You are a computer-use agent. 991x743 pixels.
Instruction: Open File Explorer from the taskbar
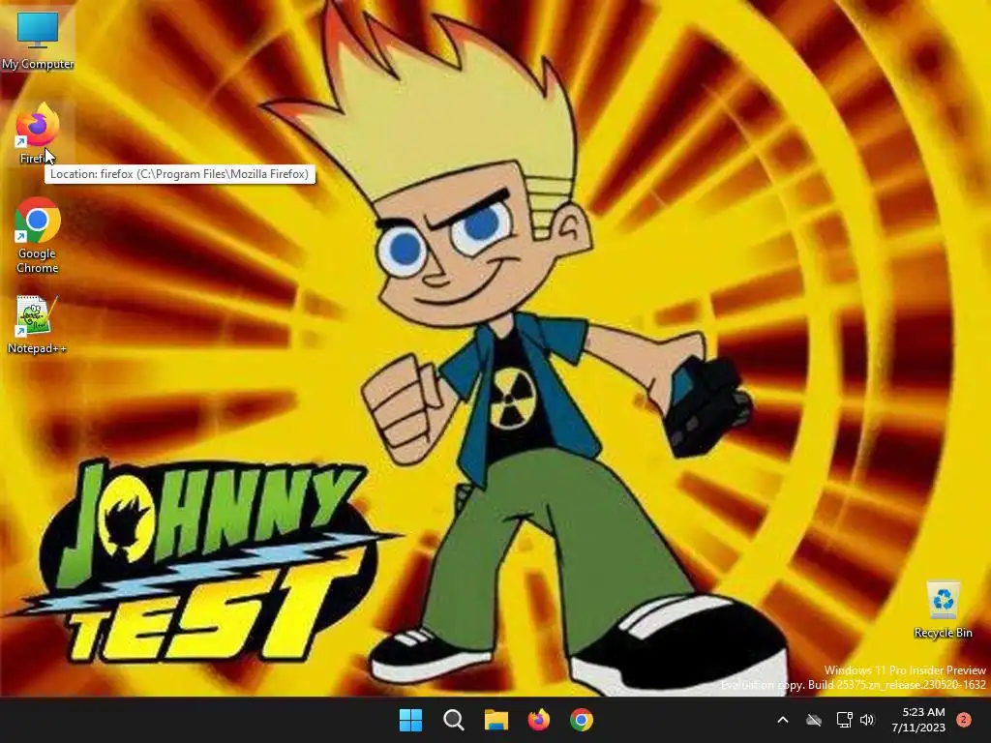click(496, 720)
